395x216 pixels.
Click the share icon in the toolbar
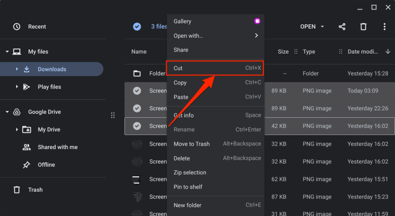tap(342, 27)
